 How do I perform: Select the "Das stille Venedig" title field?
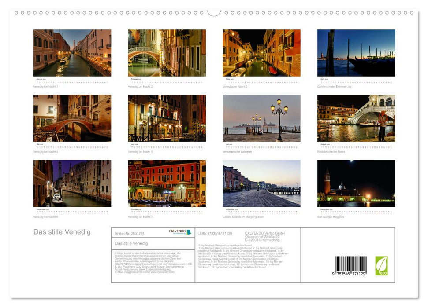point(132,243)
